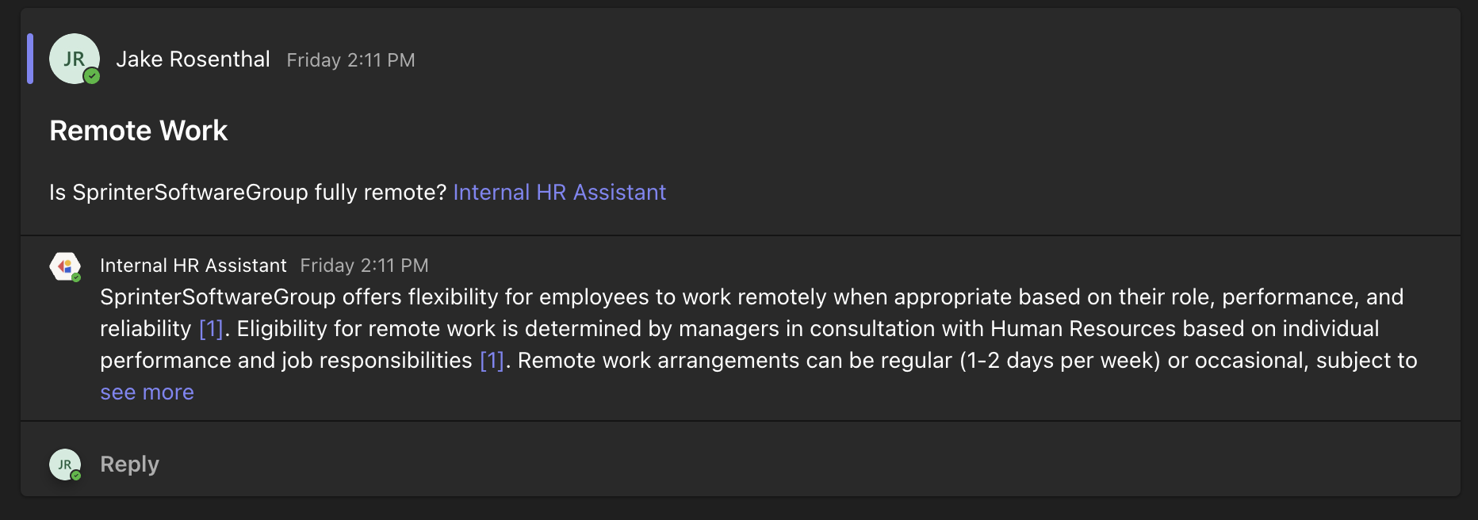The width and height of the screenshot is (1478, 520).
Task: Click the bot's verified checkmark badge
Action: [76, 277]
